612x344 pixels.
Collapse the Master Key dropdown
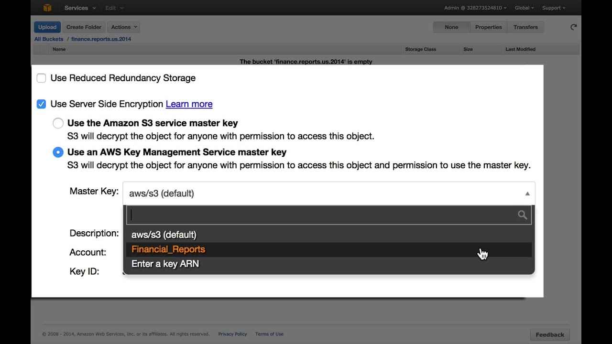click(527, 193)
